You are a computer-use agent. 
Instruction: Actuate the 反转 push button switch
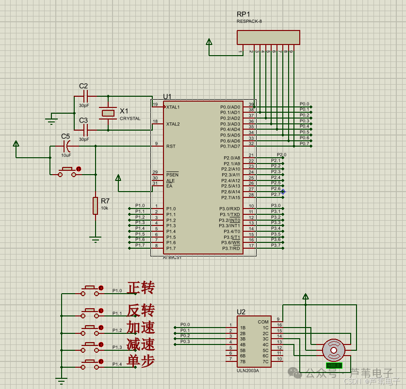tap(90, 313)
